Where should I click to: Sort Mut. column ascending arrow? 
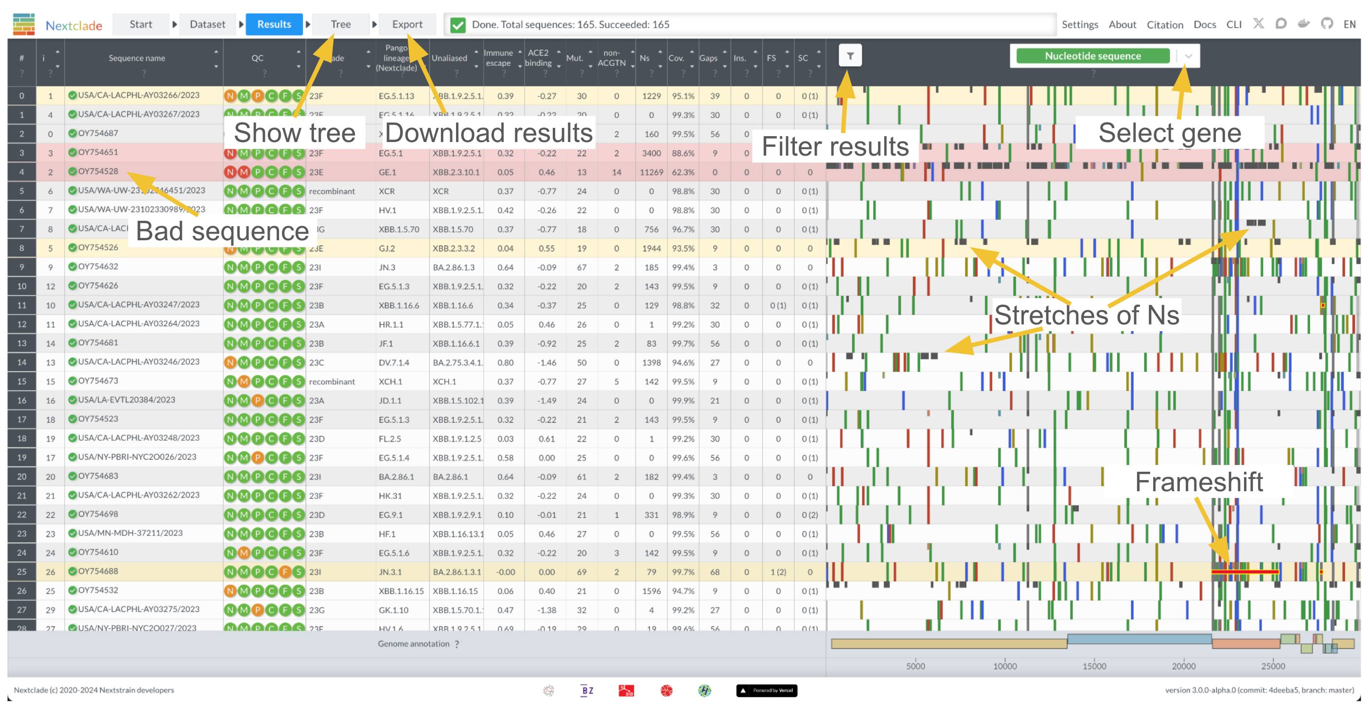pyautogui.click(x=591, y=52)
